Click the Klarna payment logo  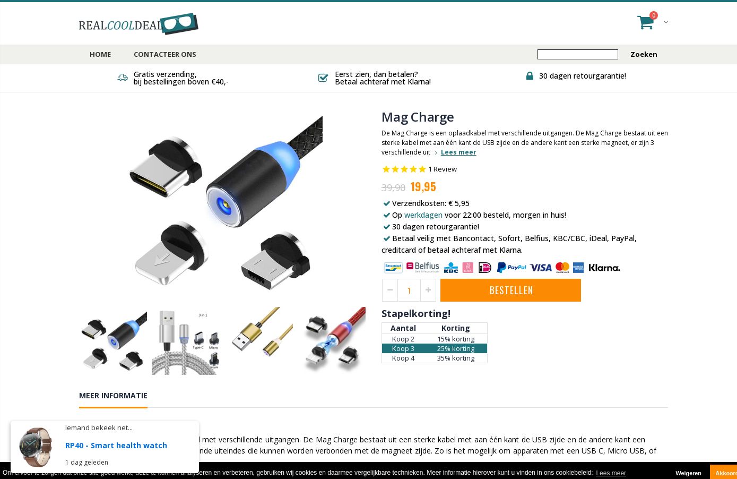(x=604, y=268)
